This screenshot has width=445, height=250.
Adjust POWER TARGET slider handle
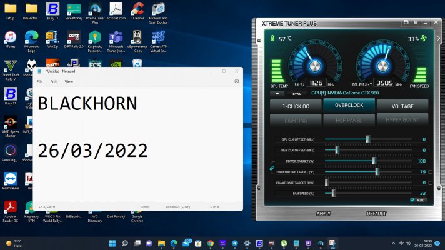(374, 161)
